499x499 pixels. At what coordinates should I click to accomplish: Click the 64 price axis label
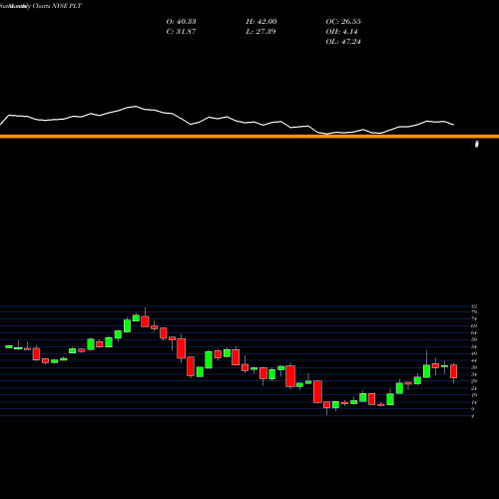(474, 333)
